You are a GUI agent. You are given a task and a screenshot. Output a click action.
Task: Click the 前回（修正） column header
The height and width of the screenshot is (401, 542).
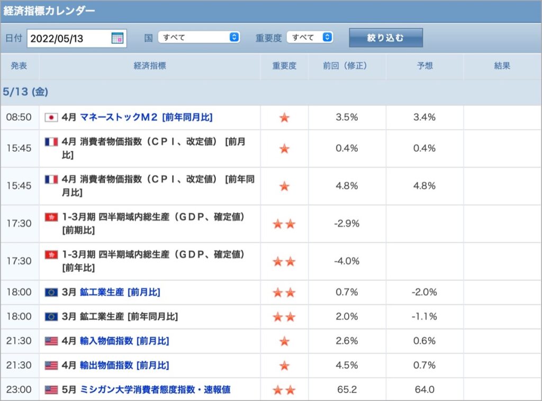click(x=347, y=66)
